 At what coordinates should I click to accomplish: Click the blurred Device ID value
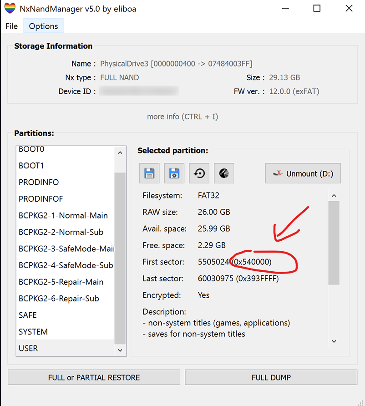(x=139, y=91)
